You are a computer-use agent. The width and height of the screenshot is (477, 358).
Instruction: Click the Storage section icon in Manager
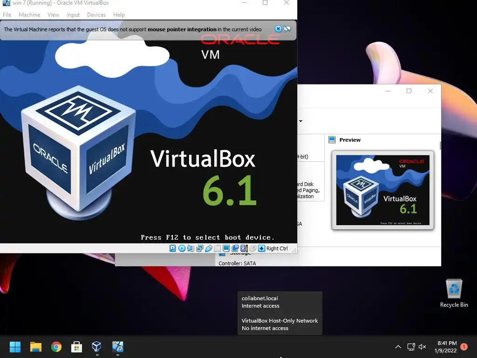[x=222, y=254]
